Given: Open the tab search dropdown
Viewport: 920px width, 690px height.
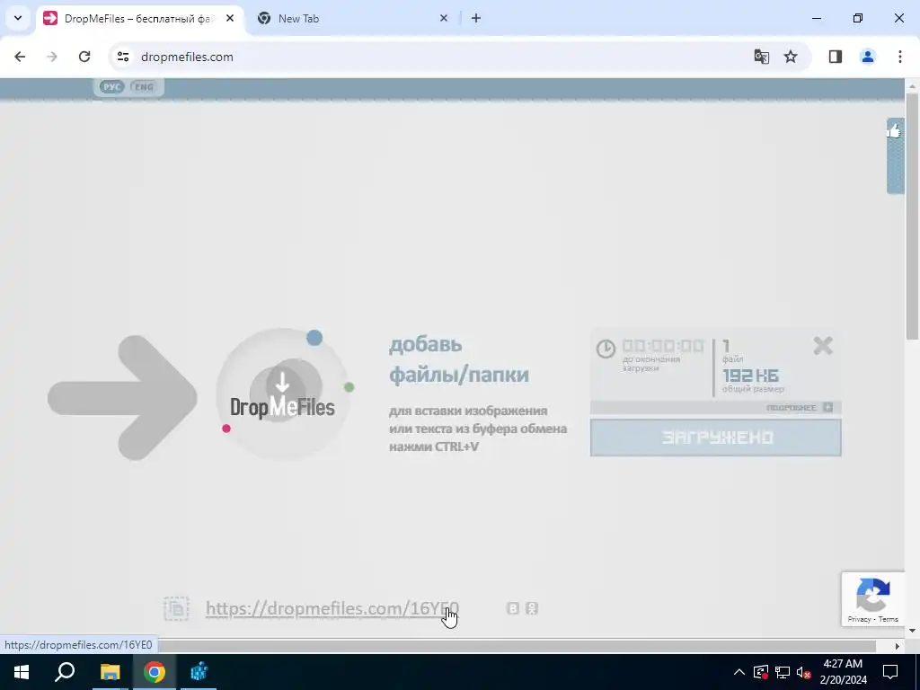Looking at the screenshot, I should click(18, 18).
